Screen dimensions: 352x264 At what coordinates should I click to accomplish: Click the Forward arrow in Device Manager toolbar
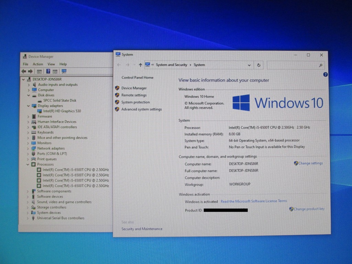pos(30,71)
